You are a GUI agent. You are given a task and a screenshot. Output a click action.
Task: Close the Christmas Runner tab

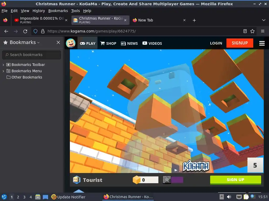pos(125,20)
